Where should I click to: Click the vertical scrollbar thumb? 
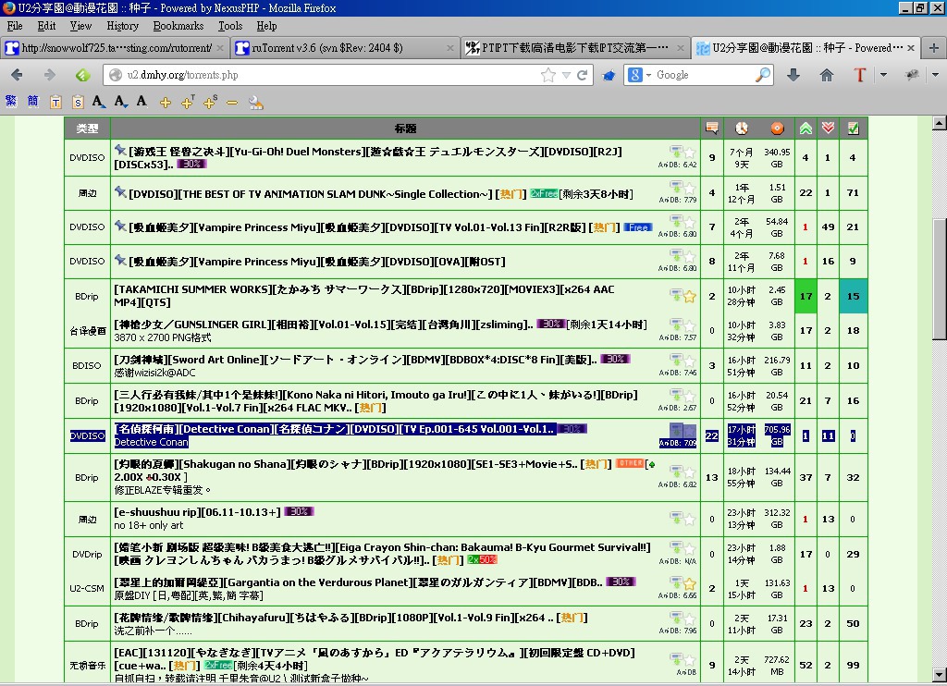point(939,277)
